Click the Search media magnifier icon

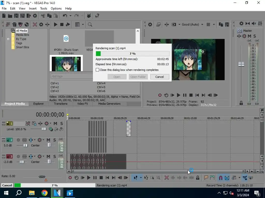coord(90,24)
